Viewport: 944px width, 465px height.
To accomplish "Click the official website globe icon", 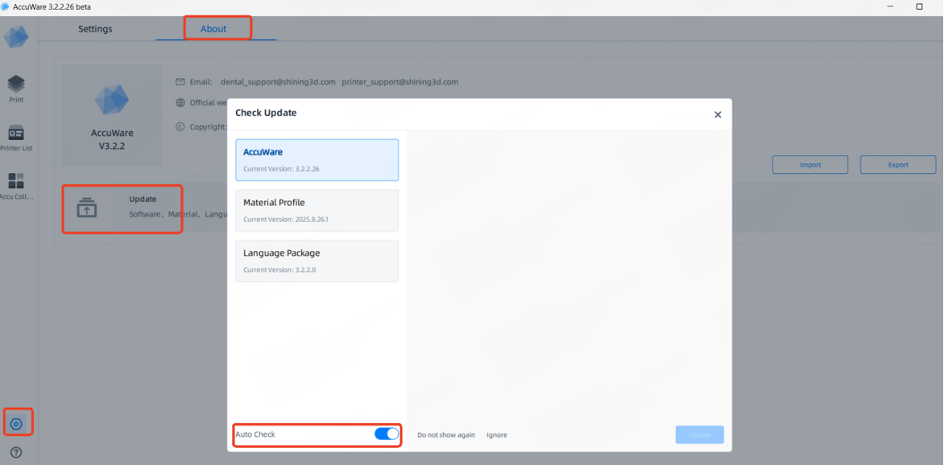I will pos(180,102).
